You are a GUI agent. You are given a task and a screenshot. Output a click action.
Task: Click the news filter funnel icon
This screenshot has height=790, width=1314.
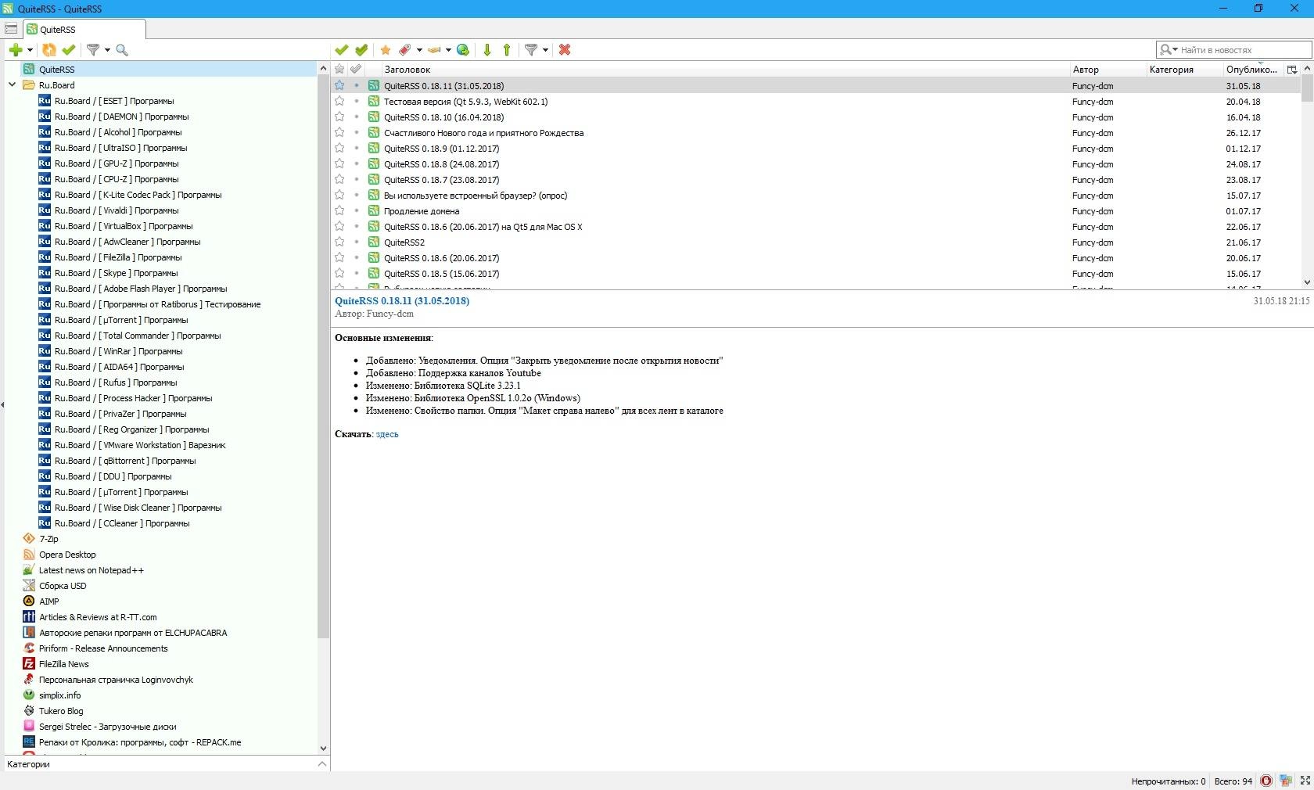point(531,50)
